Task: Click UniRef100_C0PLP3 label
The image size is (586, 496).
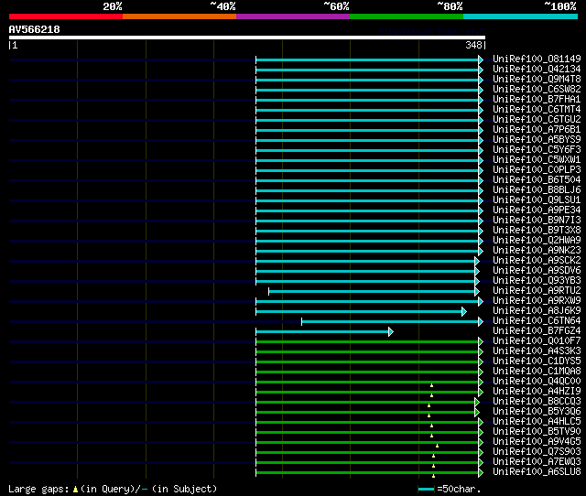Action: click(537, 170)
